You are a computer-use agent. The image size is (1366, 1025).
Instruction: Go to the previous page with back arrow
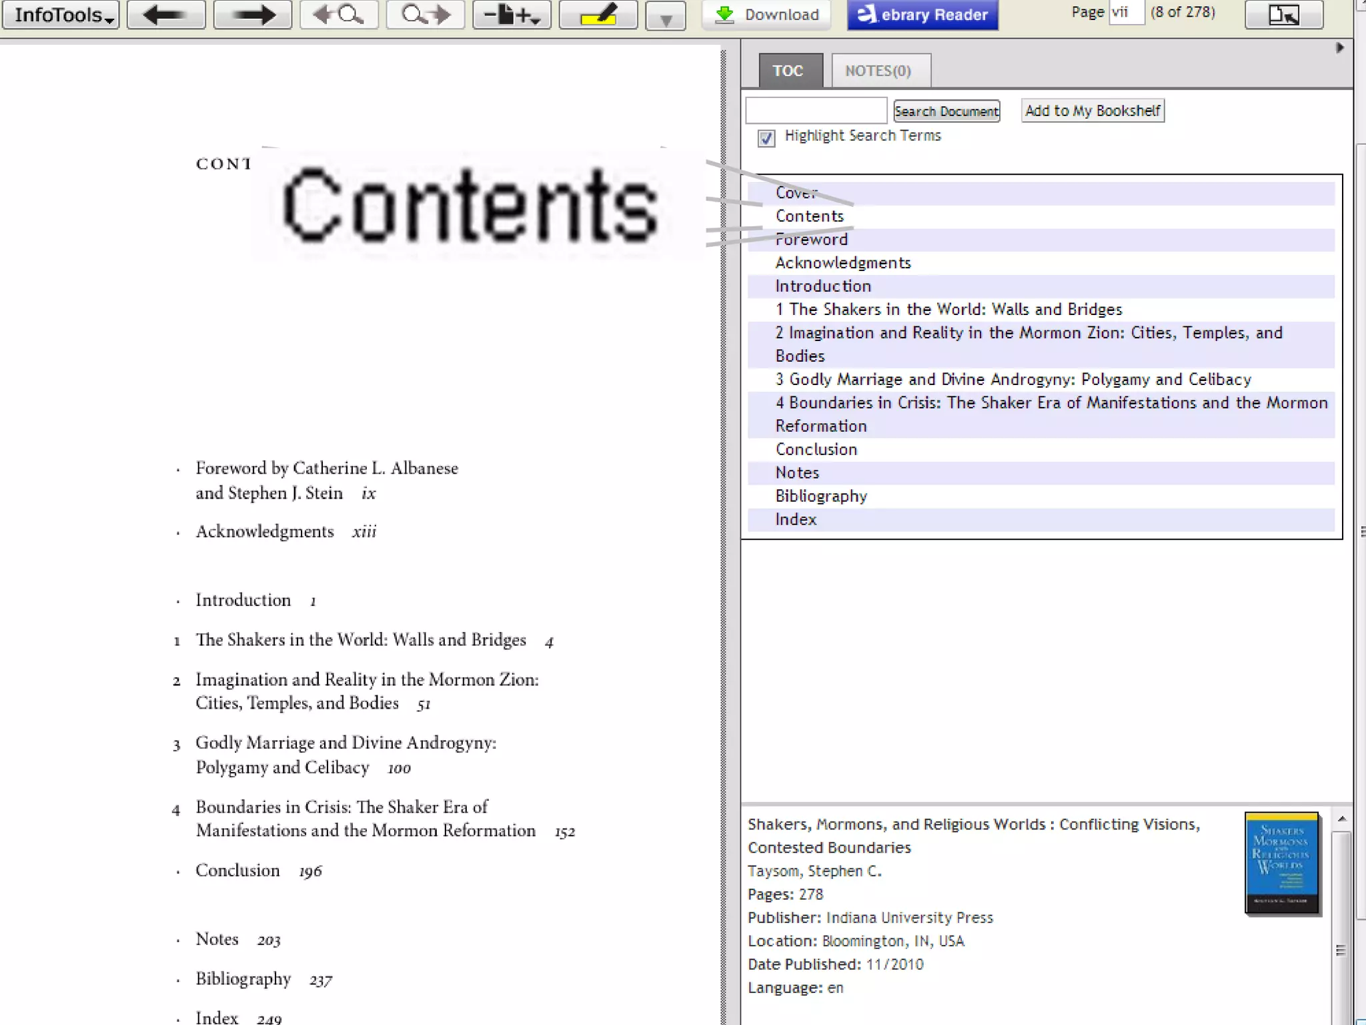point(165,15)
